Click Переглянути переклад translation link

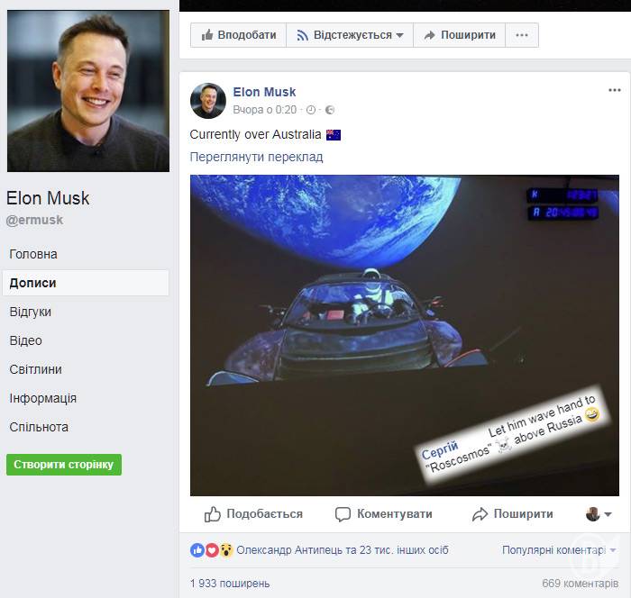tap(256, 157)
